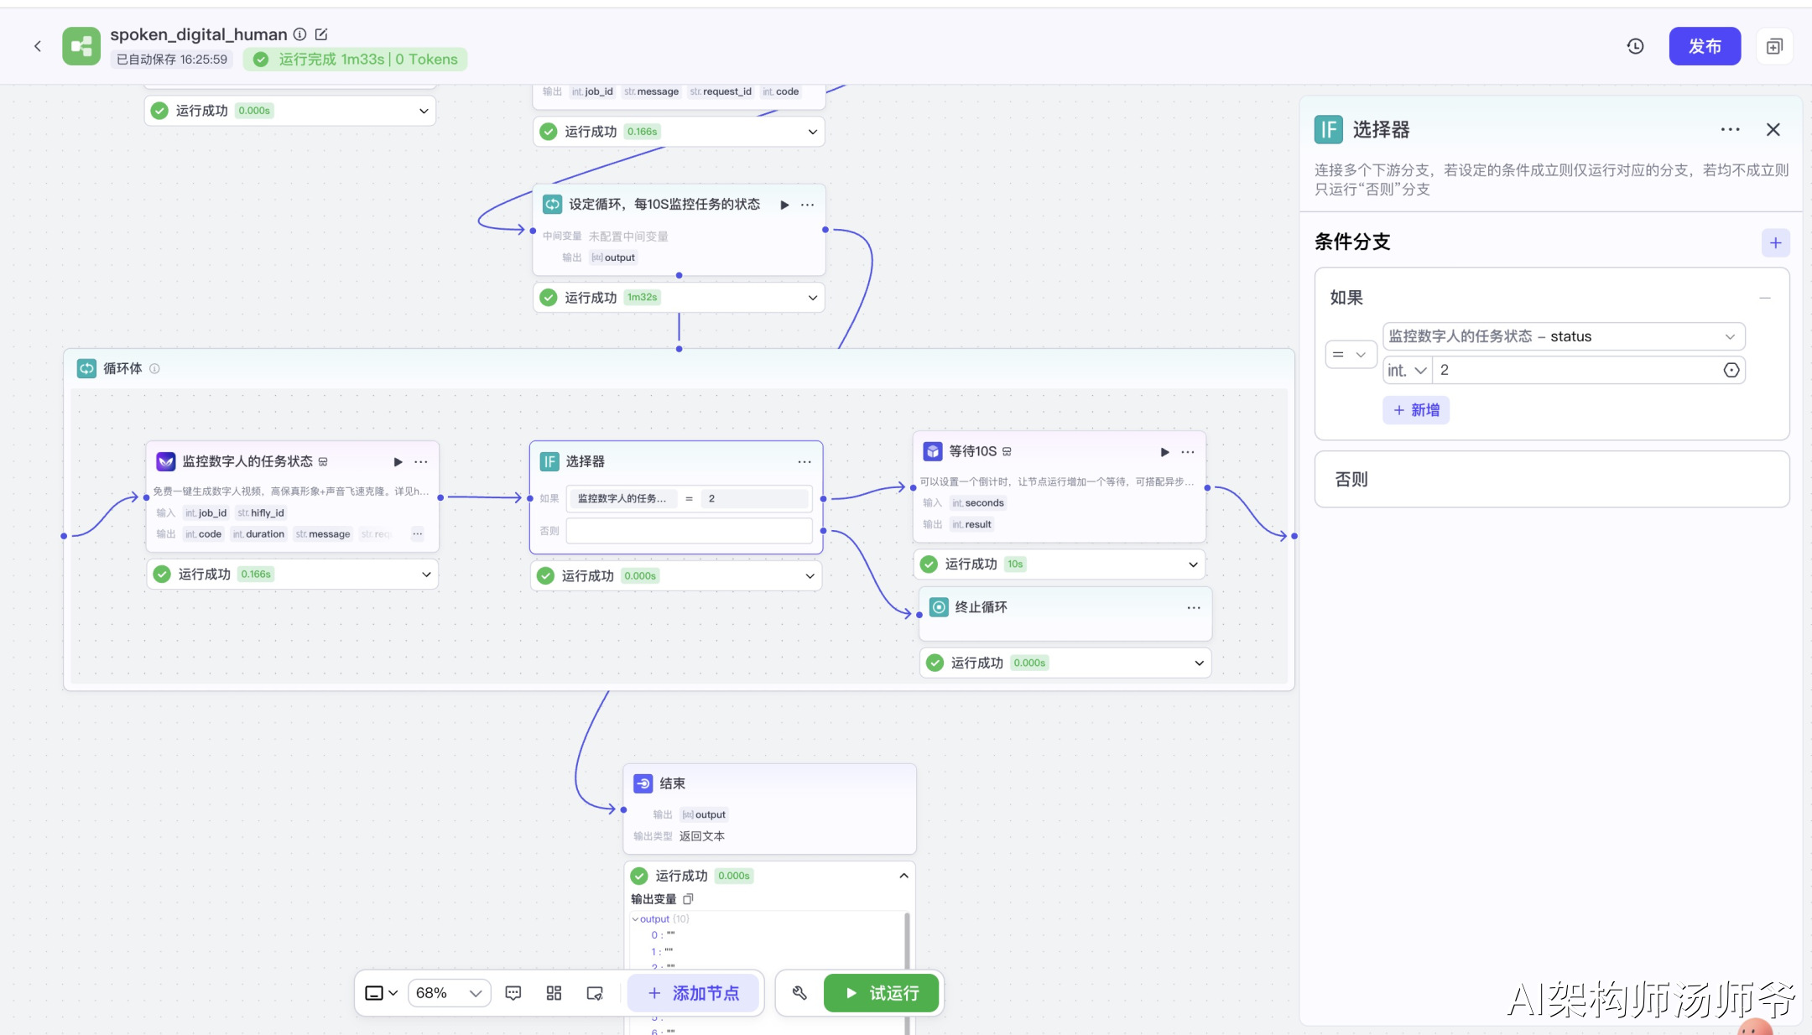Click the copy output variables icon
This screenshot has height=1035, width=1812.
(x=688, y=899)
